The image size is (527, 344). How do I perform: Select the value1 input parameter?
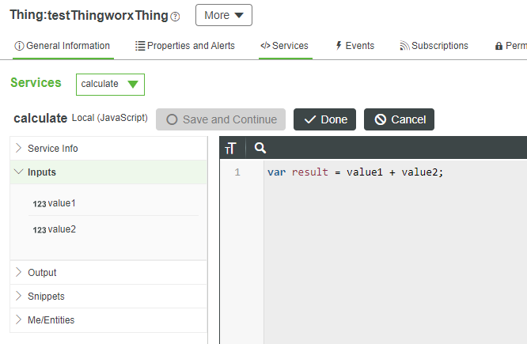pyautogui.click(x=114, y=203)
